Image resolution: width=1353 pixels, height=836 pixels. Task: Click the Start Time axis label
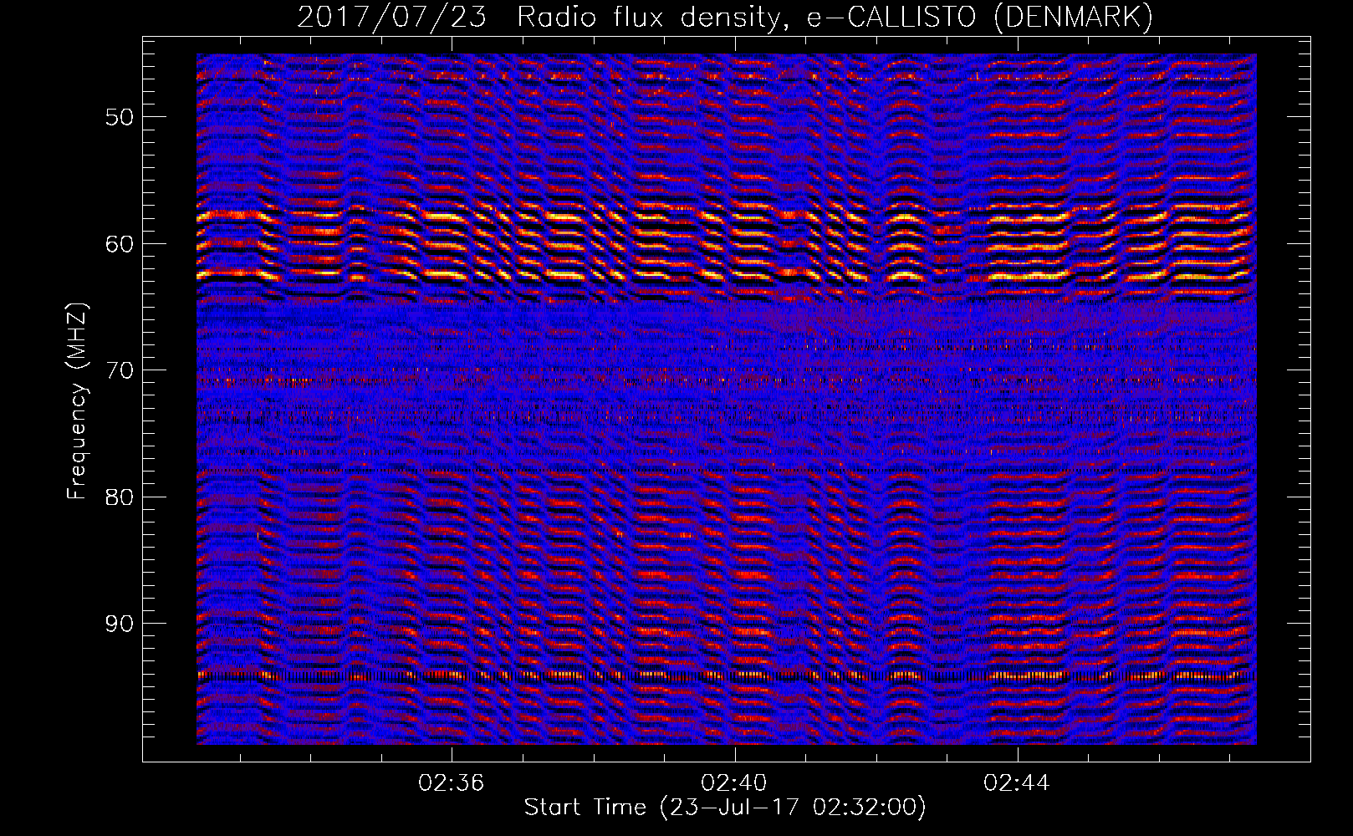(x=725, y=808)
